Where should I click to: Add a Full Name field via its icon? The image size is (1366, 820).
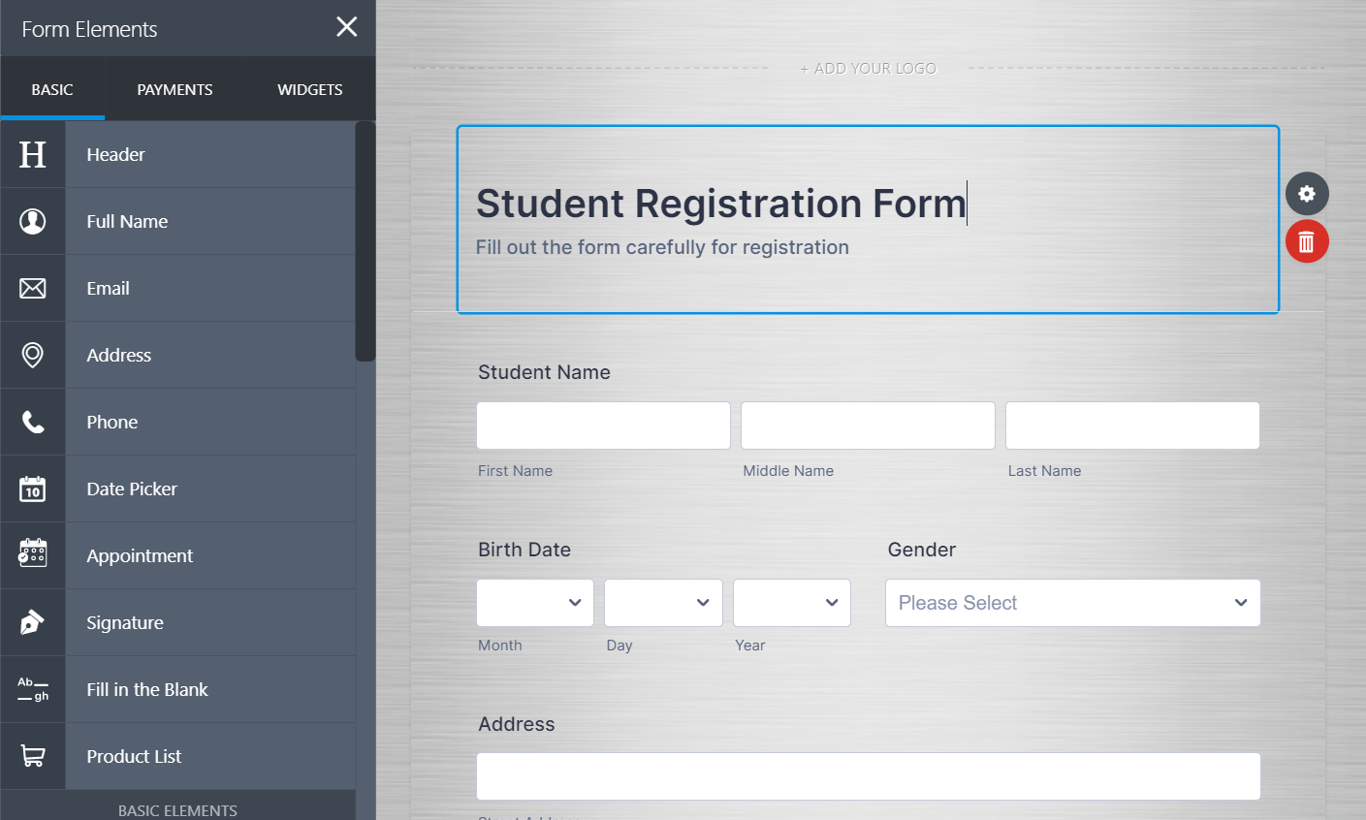[x=33, y=221]
